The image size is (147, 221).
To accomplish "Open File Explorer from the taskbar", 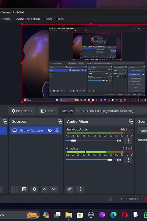I will [x=69, y=215].
